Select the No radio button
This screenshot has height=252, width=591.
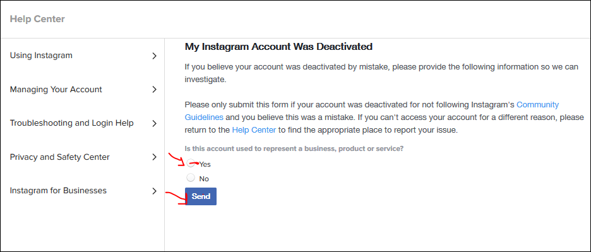191,177
